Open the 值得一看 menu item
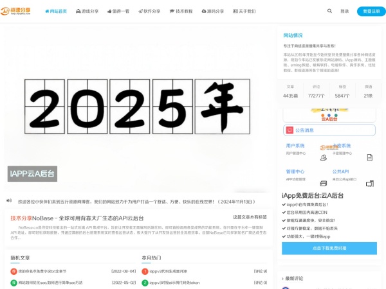The height and width of the screenshot is (289, 386). point(118,12)
